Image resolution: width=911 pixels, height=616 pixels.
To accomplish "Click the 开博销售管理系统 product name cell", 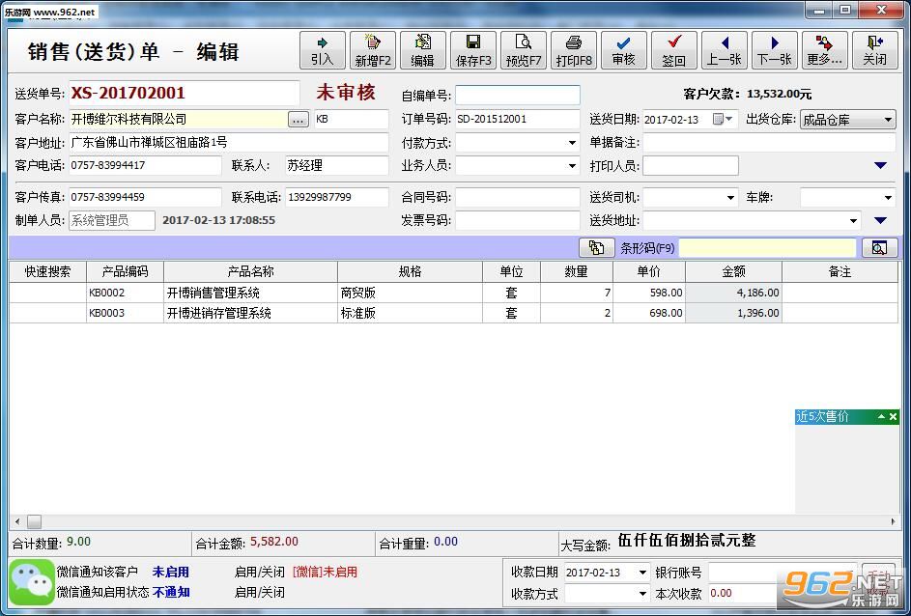I will pos(250,293).
